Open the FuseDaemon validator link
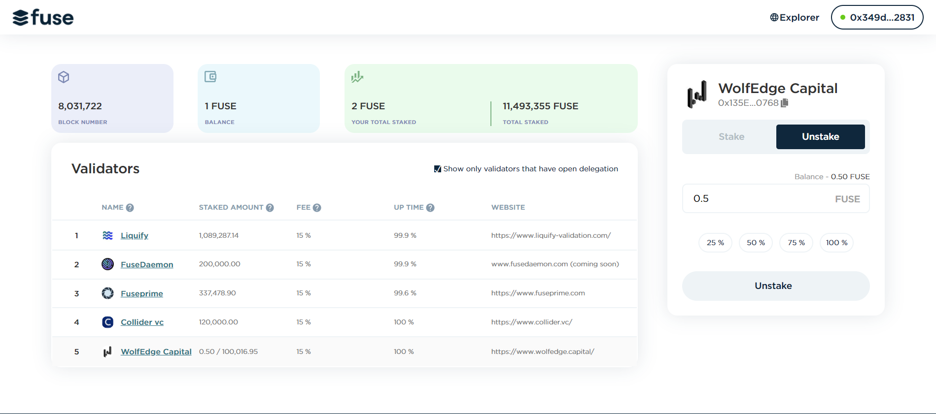936x414 pixels. 147,264
